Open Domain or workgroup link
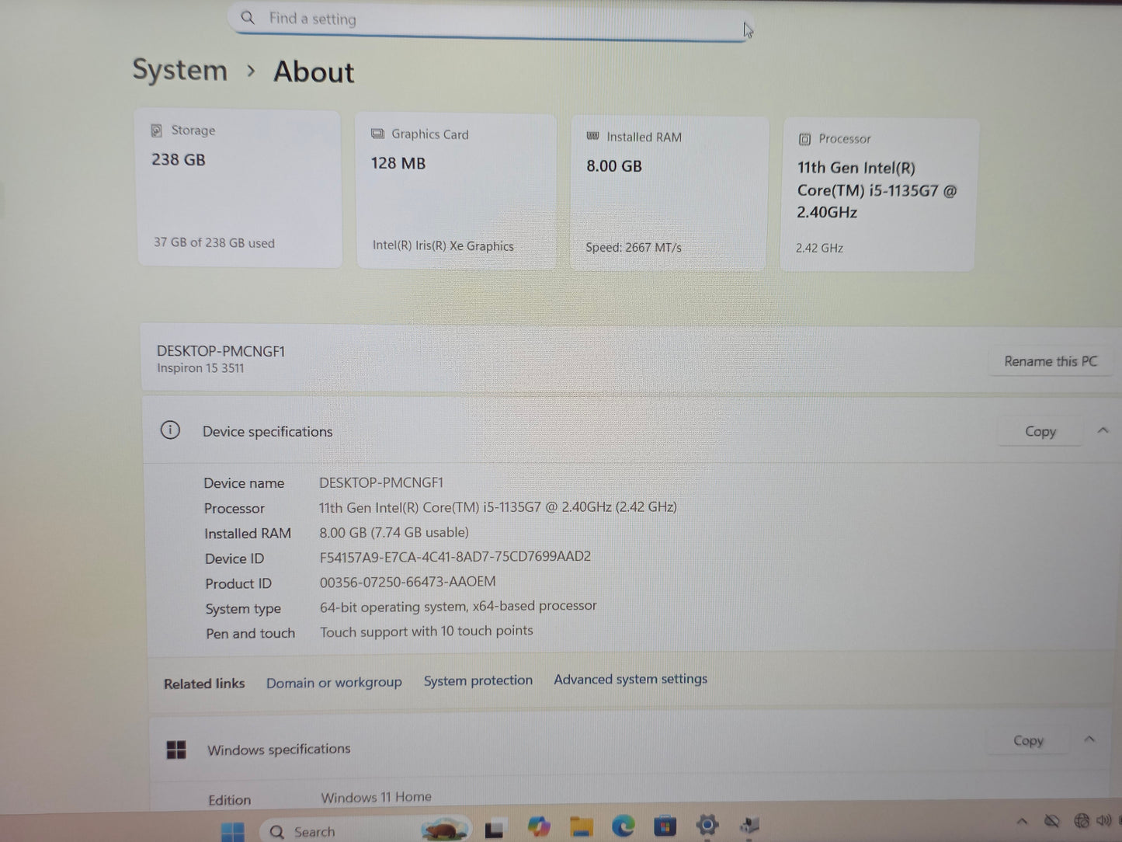Screen dimensions: 1122x842 point(334,683)
